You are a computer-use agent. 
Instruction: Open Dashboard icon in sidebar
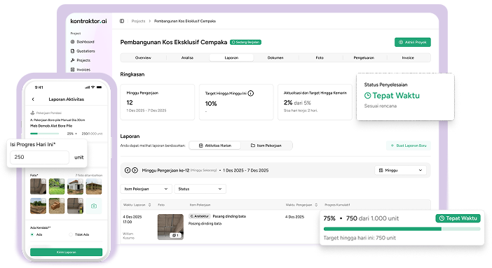click(72, 42)
